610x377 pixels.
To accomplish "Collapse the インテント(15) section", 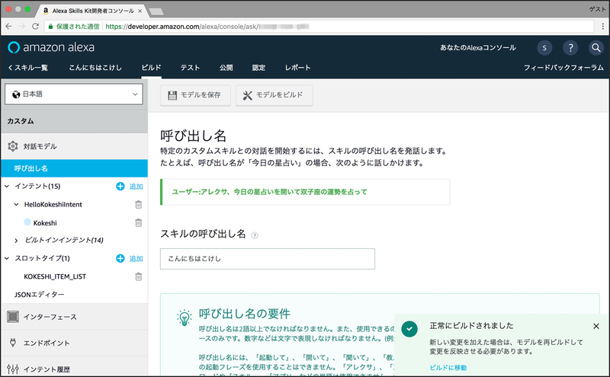I will [7, 186].
